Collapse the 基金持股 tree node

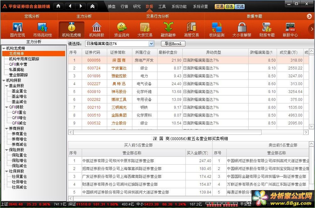[x=7, y=86]
